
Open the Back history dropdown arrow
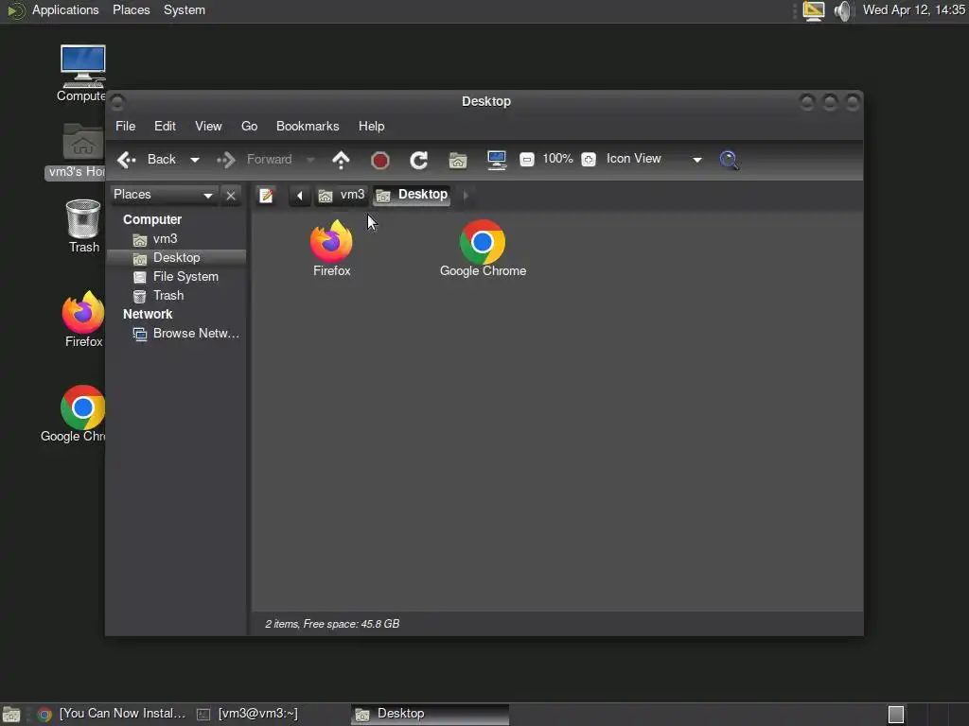(195, 160)
